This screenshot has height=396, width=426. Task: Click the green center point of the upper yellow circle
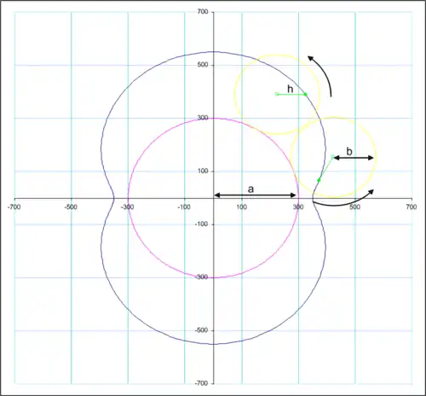277,94
